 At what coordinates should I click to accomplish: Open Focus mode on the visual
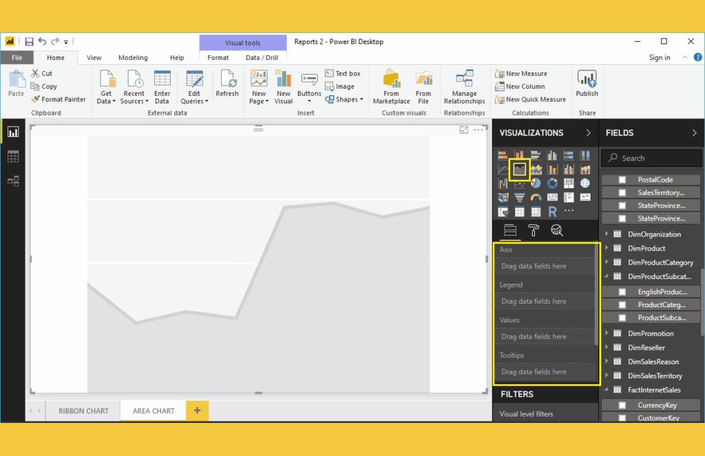pos(463,130)
